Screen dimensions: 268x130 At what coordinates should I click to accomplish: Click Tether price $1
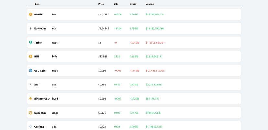tap(100, 43)
